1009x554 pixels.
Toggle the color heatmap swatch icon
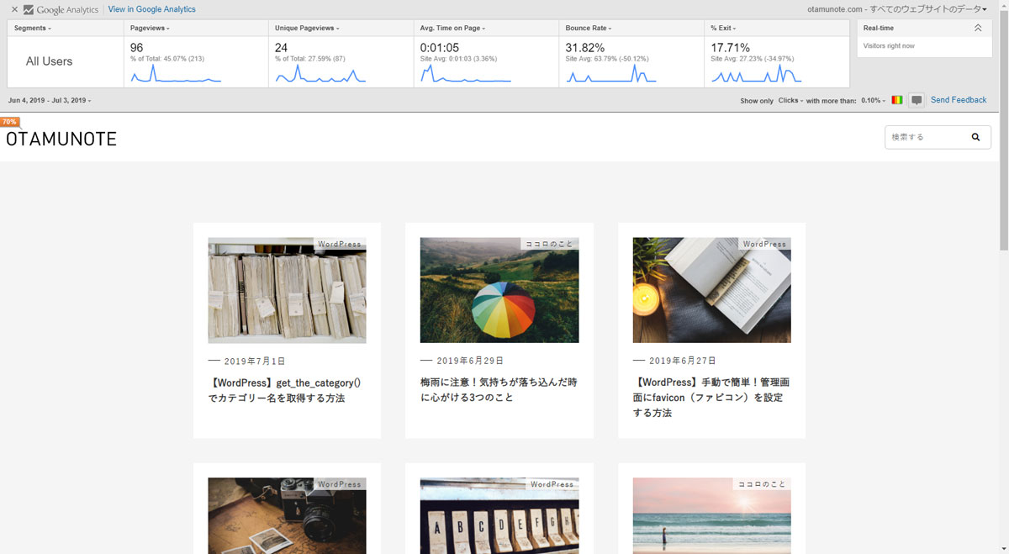(897, 100)
